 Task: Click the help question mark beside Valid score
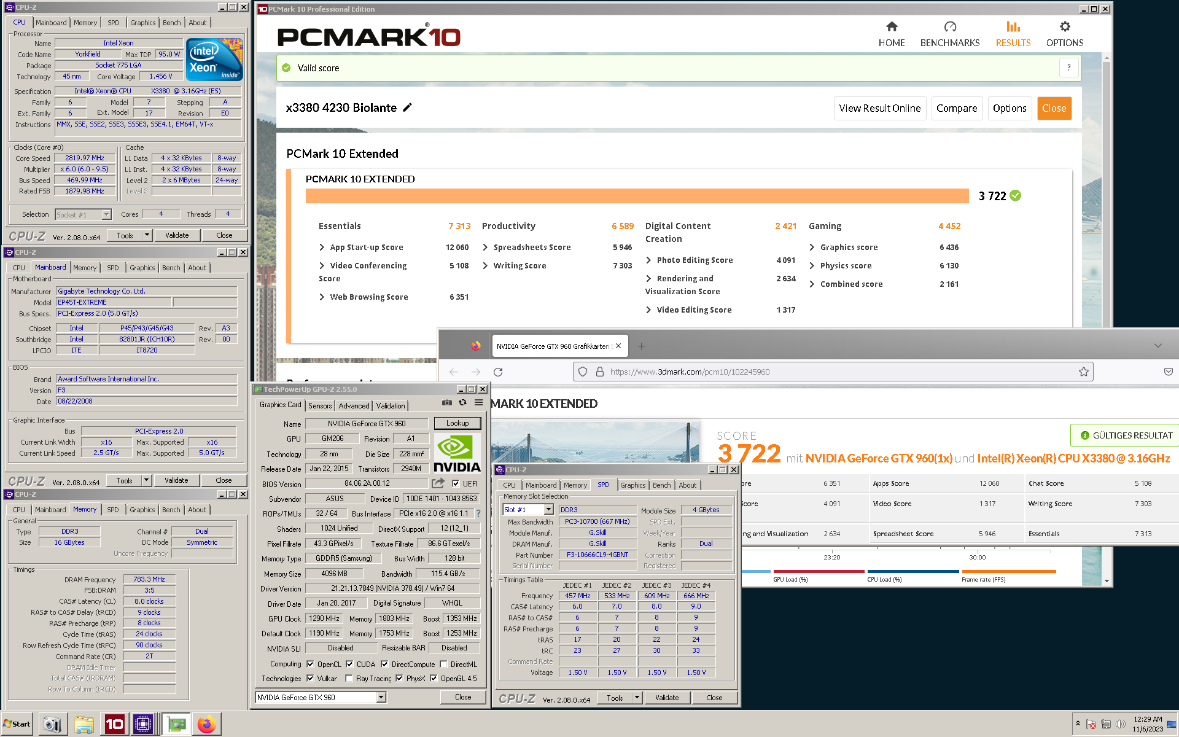coord(1068,68)
